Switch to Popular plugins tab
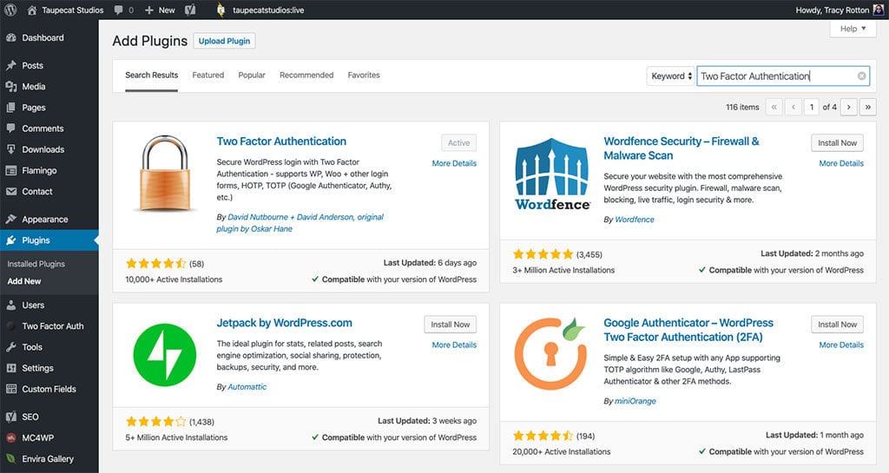 (x=252, y=76)
